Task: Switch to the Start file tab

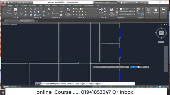Action: point(7,21)
